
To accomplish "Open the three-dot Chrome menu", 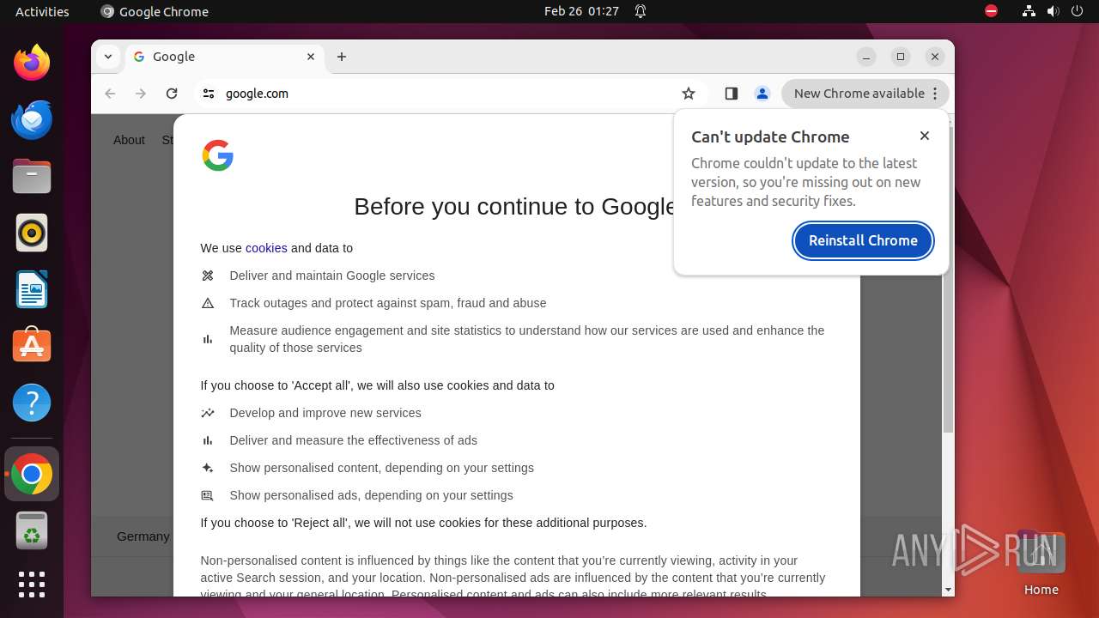I will tap(936, 94).
